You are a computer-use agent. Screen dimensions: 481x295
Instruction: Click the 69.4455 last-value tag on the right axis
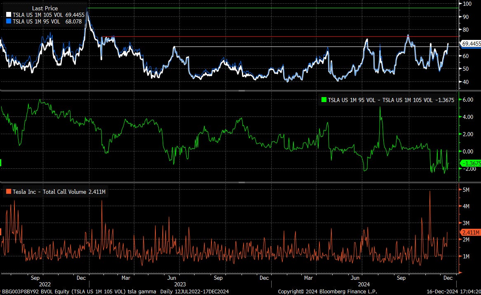pos(471,44)
